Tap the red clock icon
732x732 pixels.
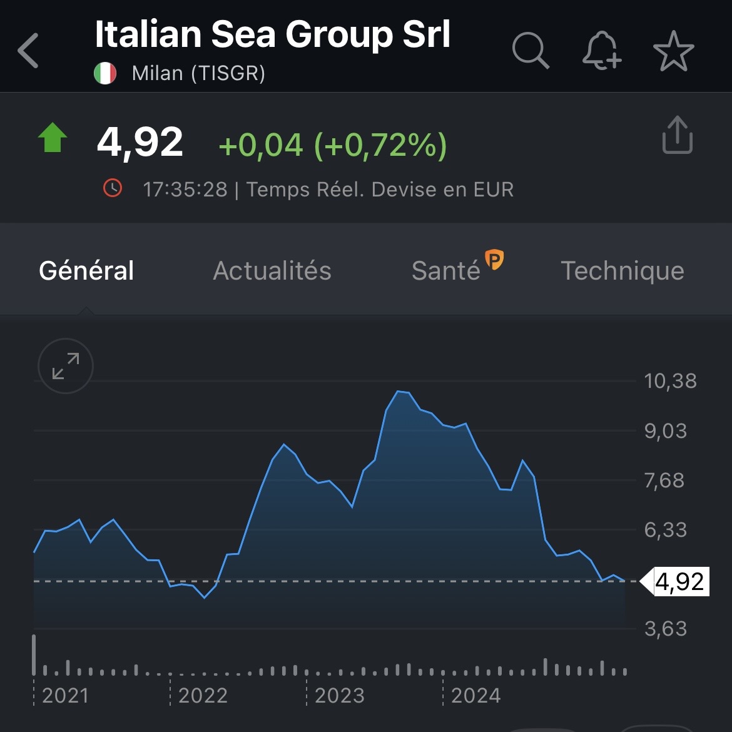[x=113, y=188]
